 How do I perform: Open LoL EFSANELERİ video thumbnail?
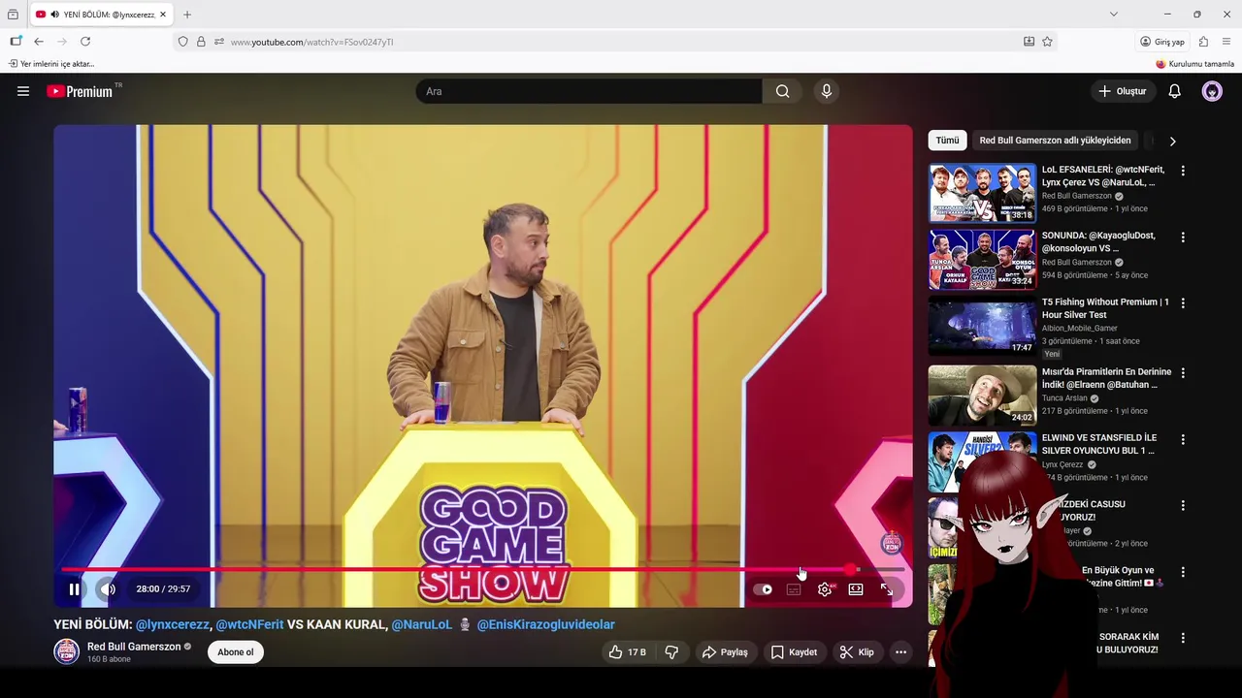(x=982, y=193)
